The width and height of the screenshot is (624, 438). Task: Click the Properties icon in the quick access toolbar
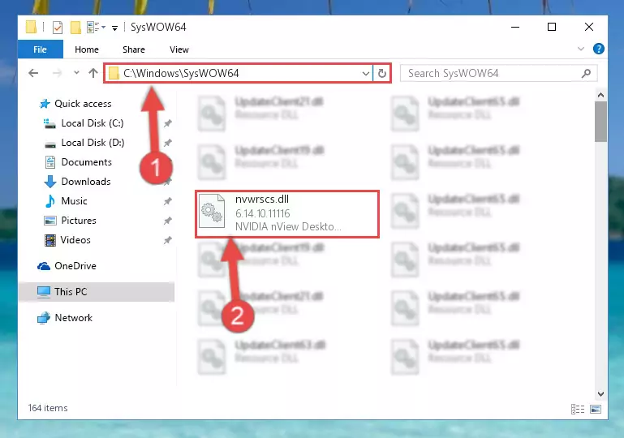pos(58,28)
